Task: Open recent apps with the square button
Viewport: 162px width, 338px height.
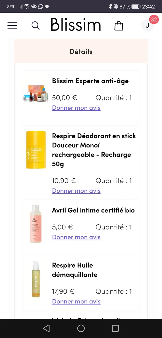Action: (x=115, y=328)
